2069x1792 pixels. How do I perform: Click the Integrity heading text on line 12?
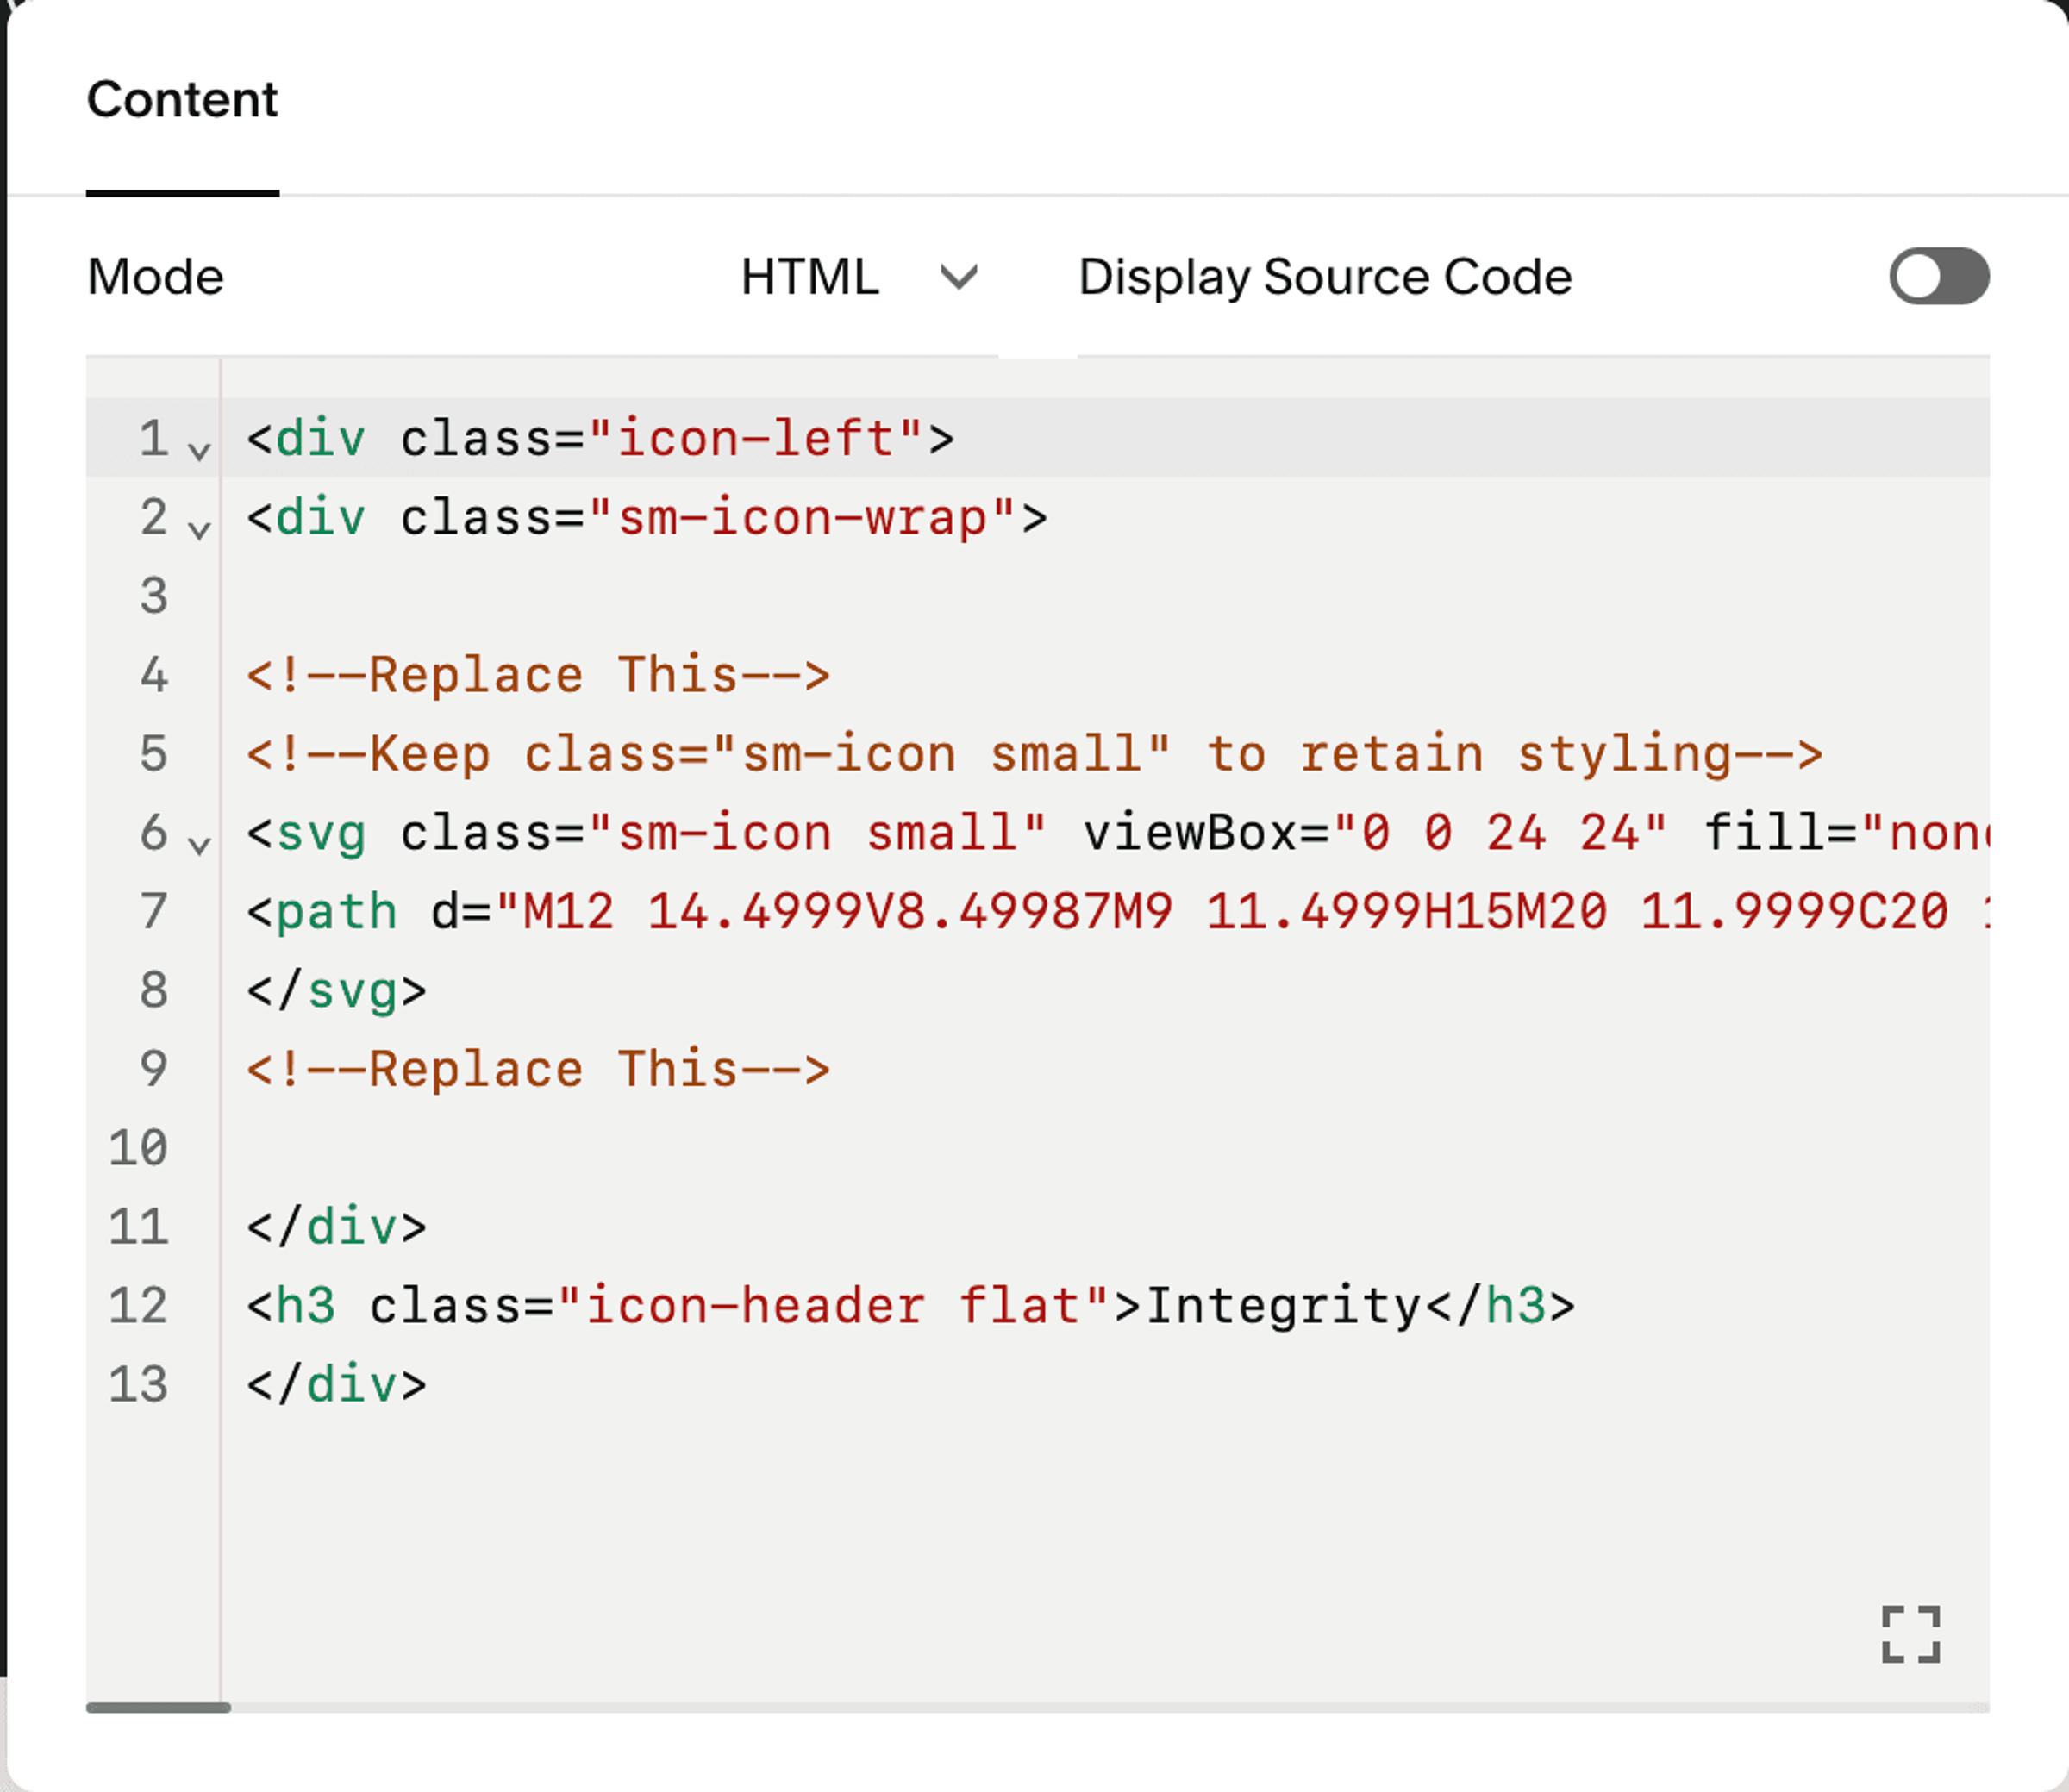[x=1284, y=1306]
